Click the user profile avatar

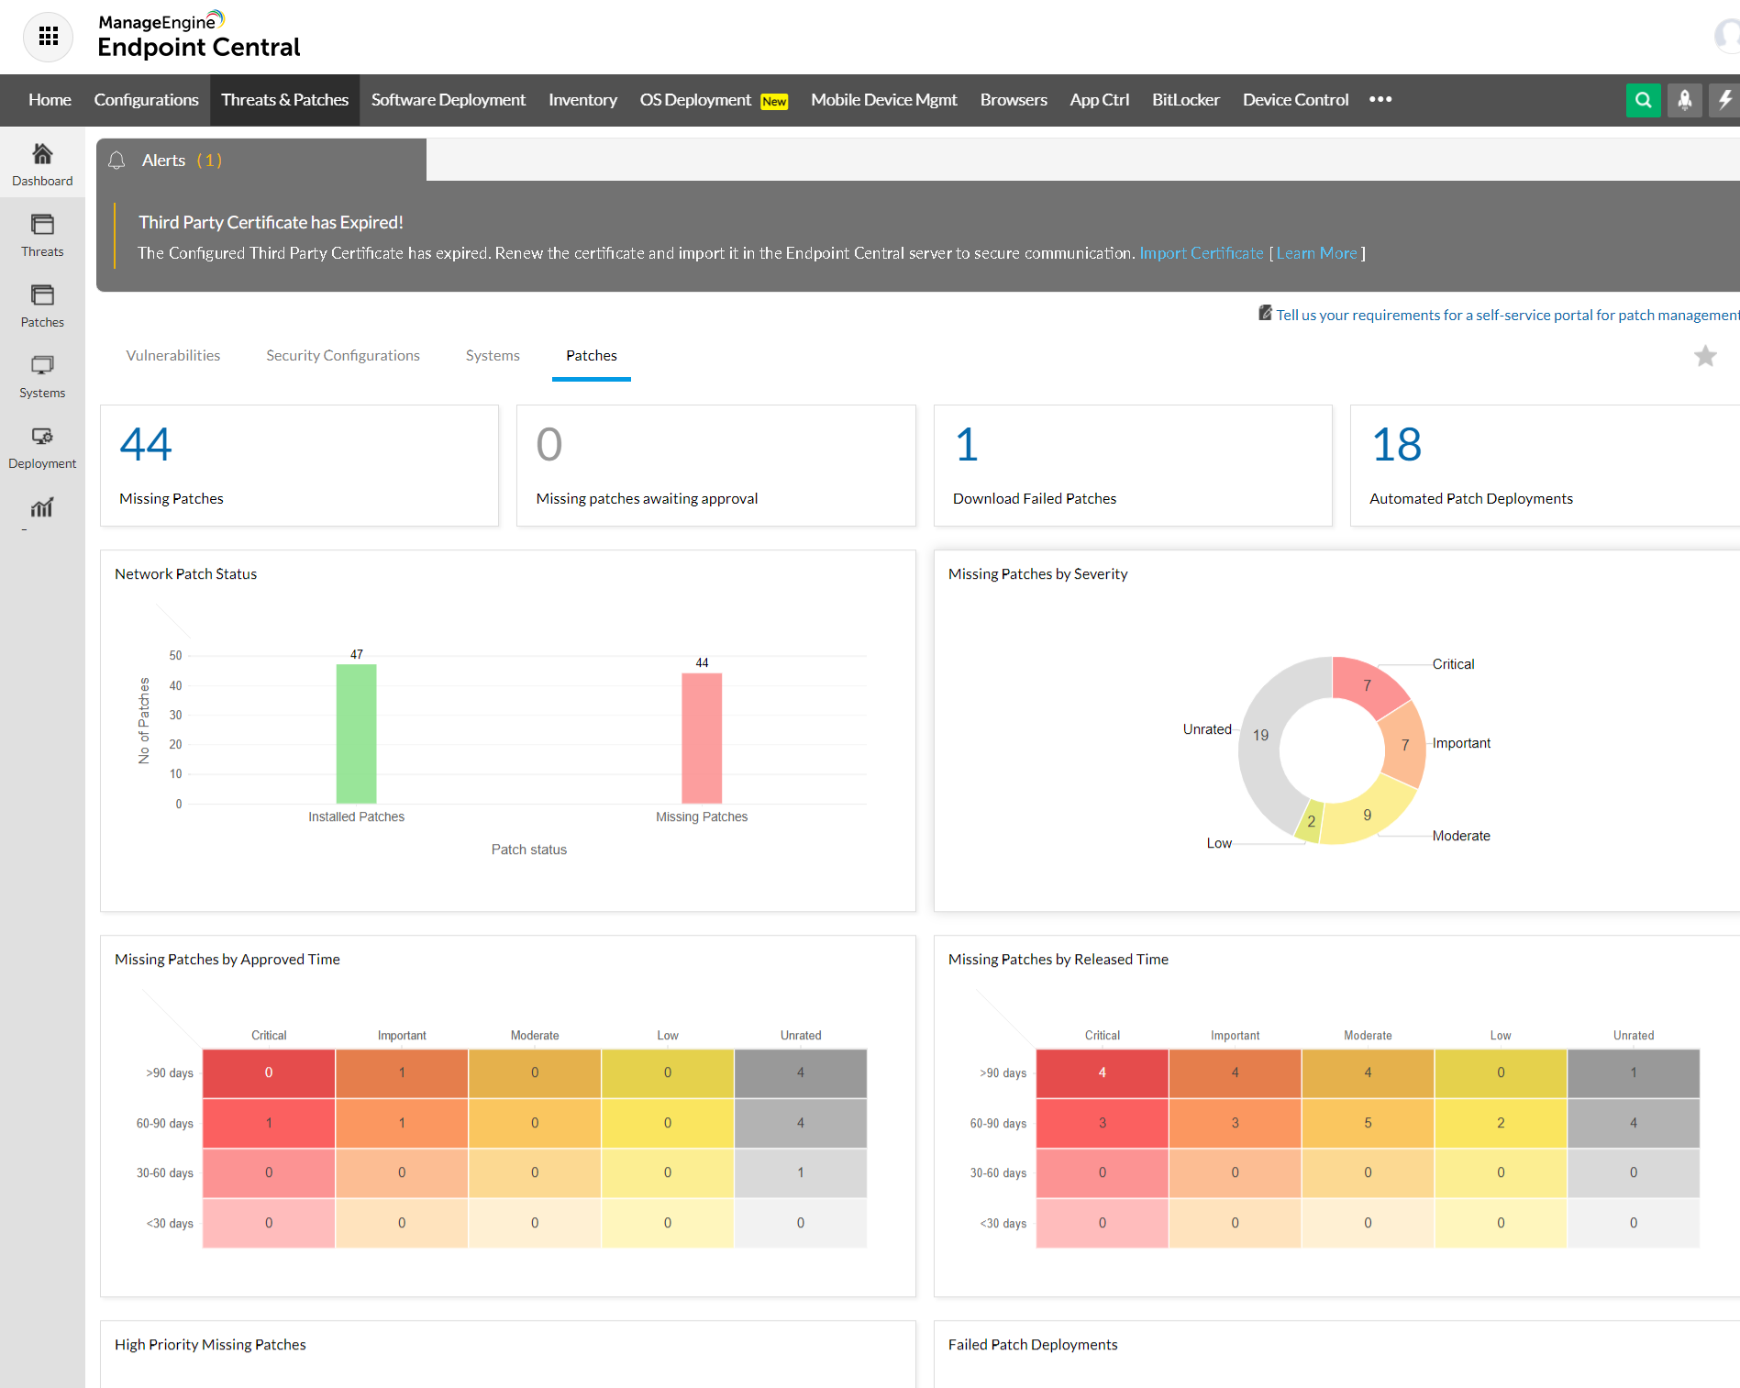pos(1728,37)
